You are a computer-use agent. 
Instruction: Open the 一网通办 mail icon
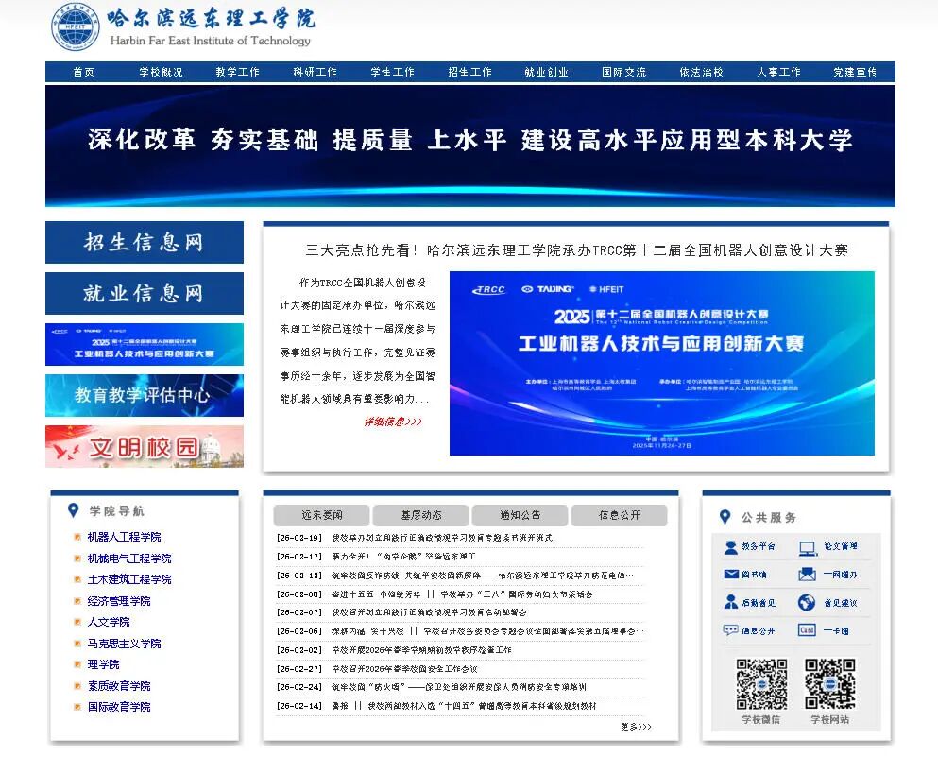pos(807,575)
